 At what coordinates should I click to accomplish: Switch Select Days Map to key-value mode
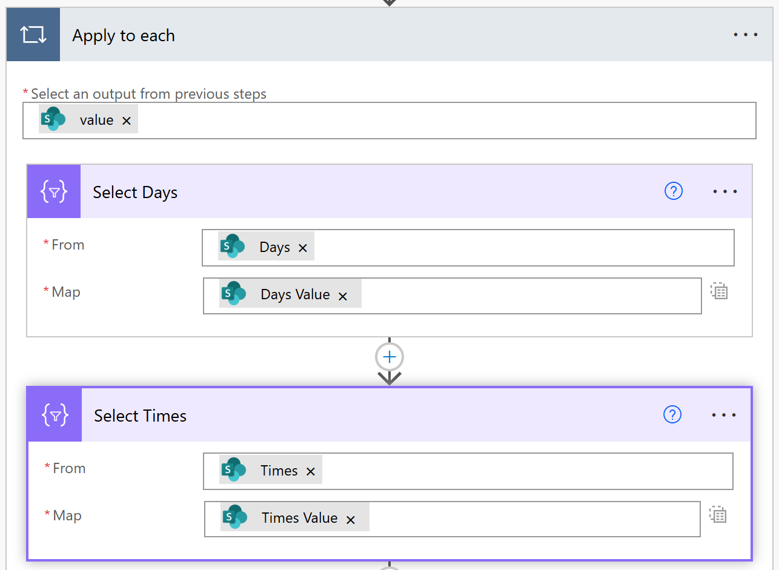(719, 291)
